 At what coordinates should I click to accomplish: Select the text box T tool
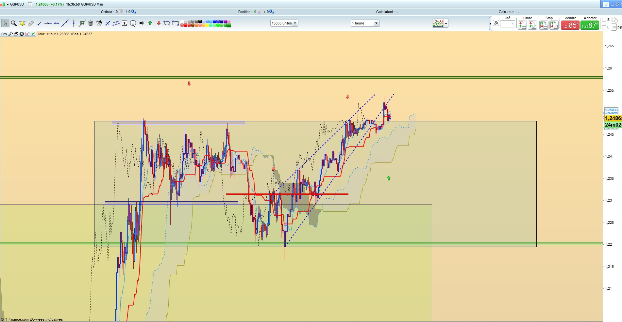pos(125,23)
